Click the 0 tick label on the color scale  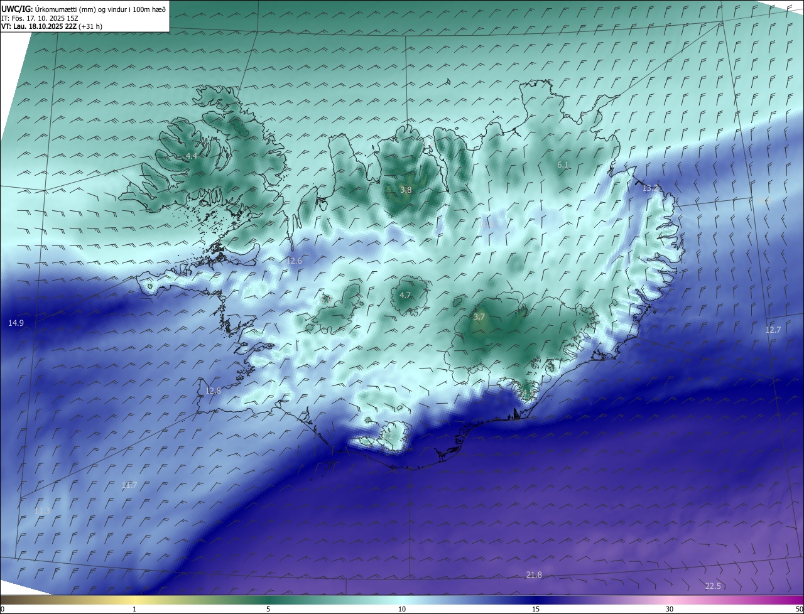pyautogui.click(x=3, y=609)
